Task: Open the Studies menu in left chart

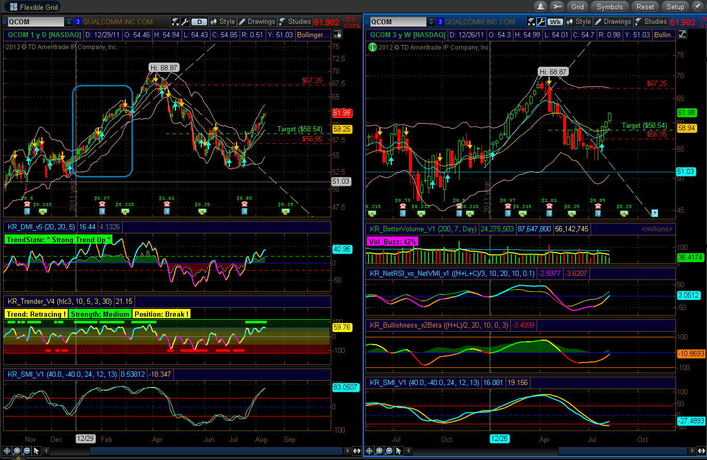Action: point(295,22)
